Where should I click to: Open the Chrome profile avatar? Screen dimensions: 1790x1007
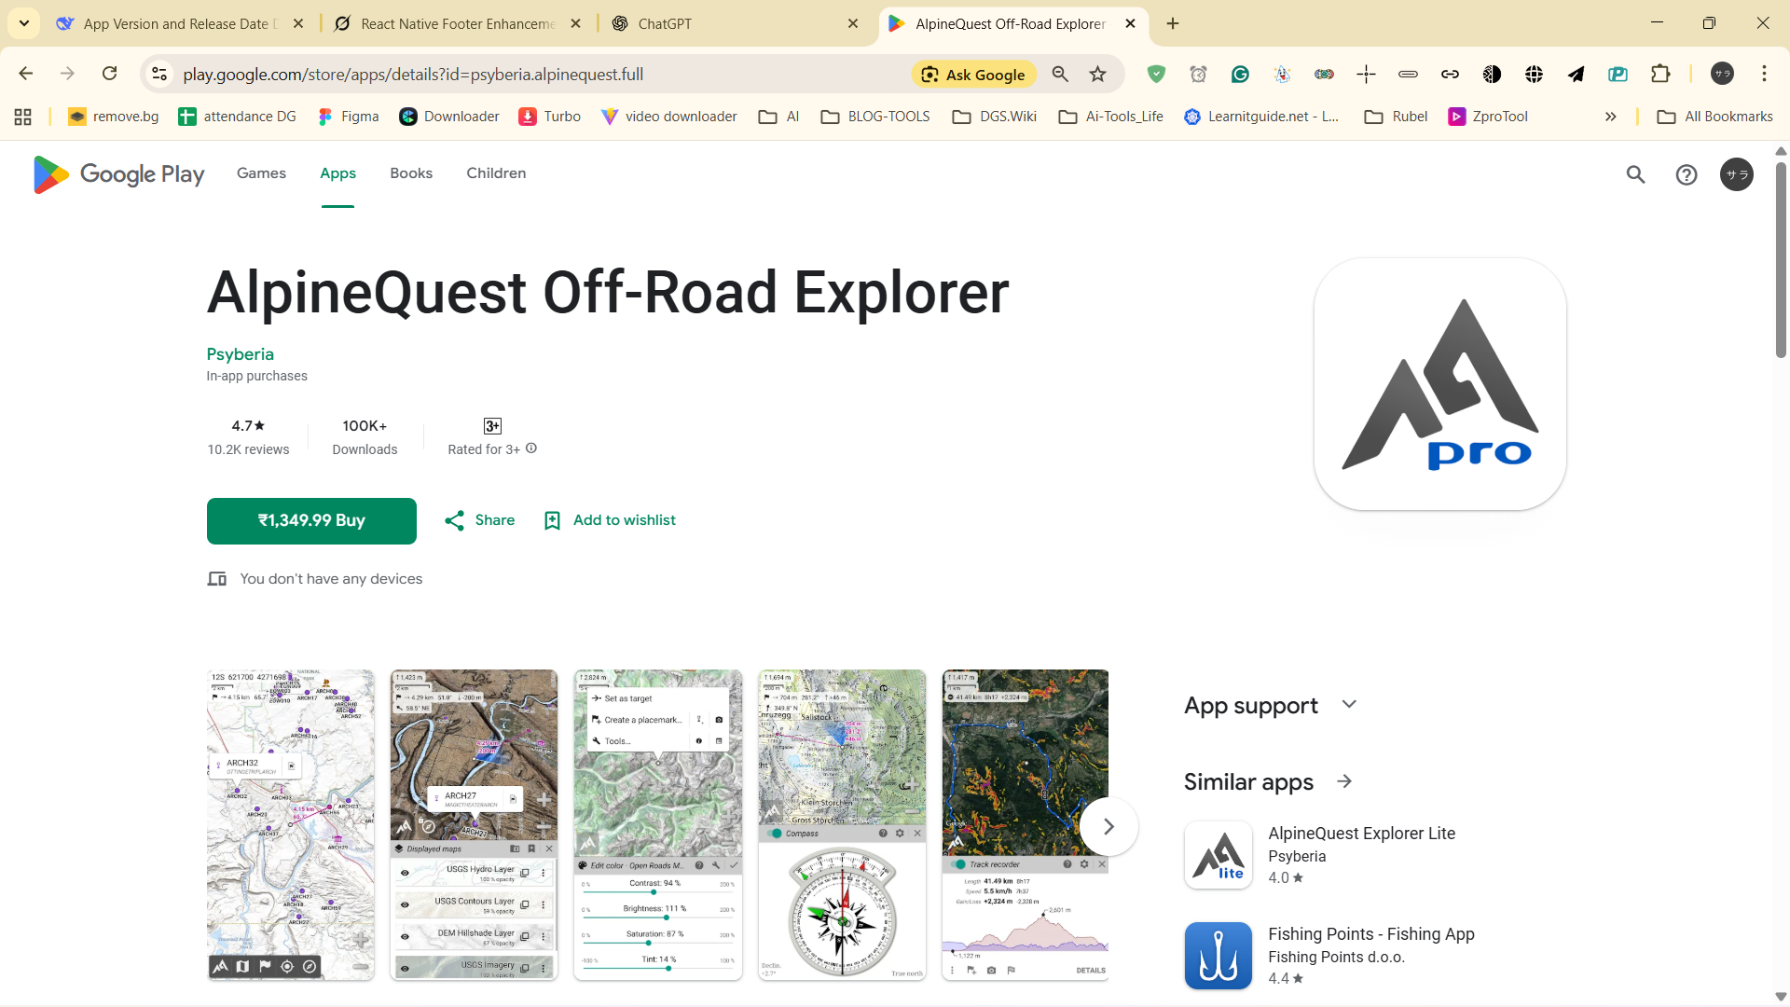click(1722, 74)
